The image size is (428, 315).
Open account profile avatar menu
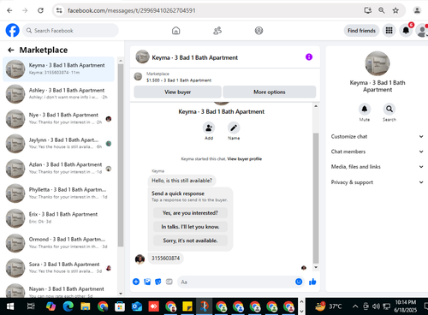click(x=422, y=30)
